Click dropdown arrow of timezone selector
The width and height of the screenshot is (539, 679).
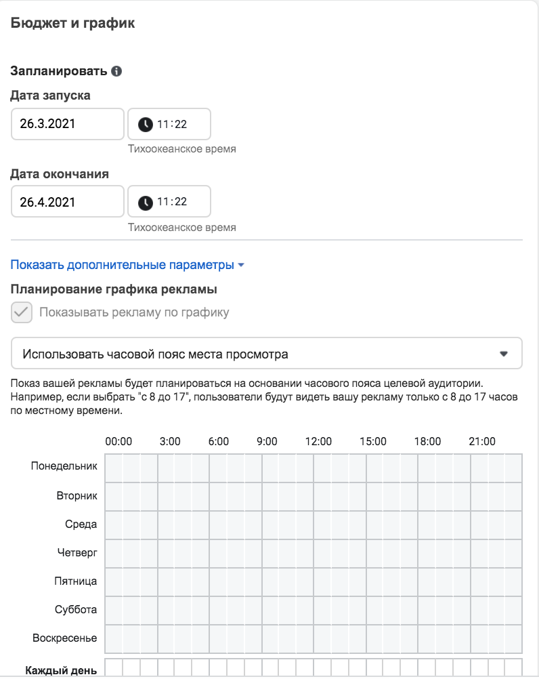point(504,354)
